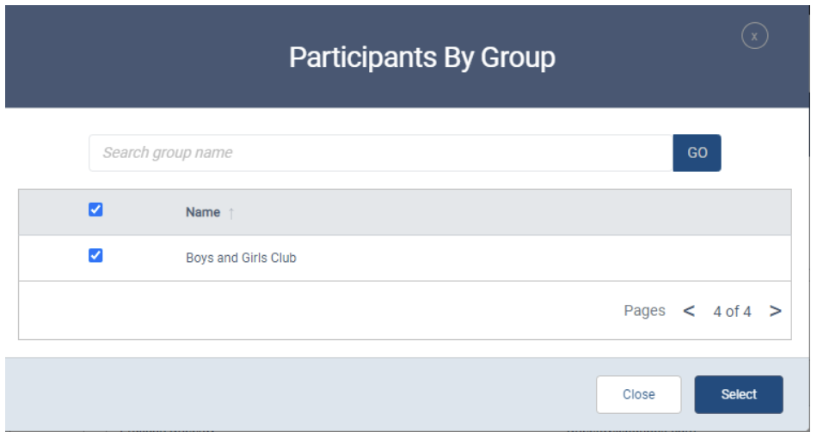The width and height of the screenshot is (817, 438).
Task: Close the dialog with the X icon
Action: pyautogui.click(x=754, y=36)
